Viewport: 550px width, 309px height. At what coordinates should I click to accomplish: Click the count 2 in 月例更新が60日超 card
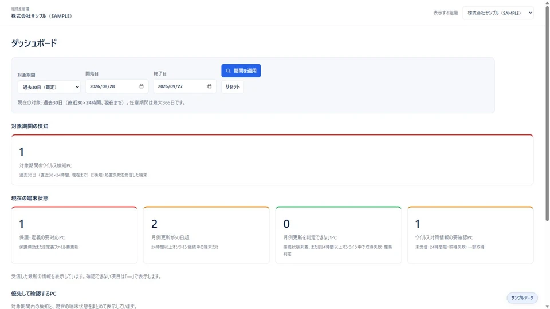pos(154,224)
